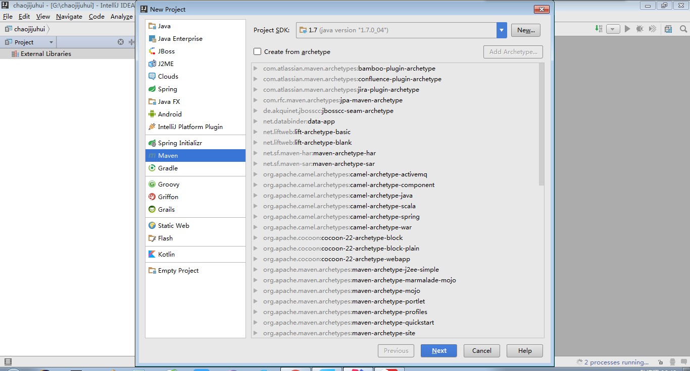Open Project Structure from the toolbar
The height and width of the screenshot is (371, 690).
(668, 29)
